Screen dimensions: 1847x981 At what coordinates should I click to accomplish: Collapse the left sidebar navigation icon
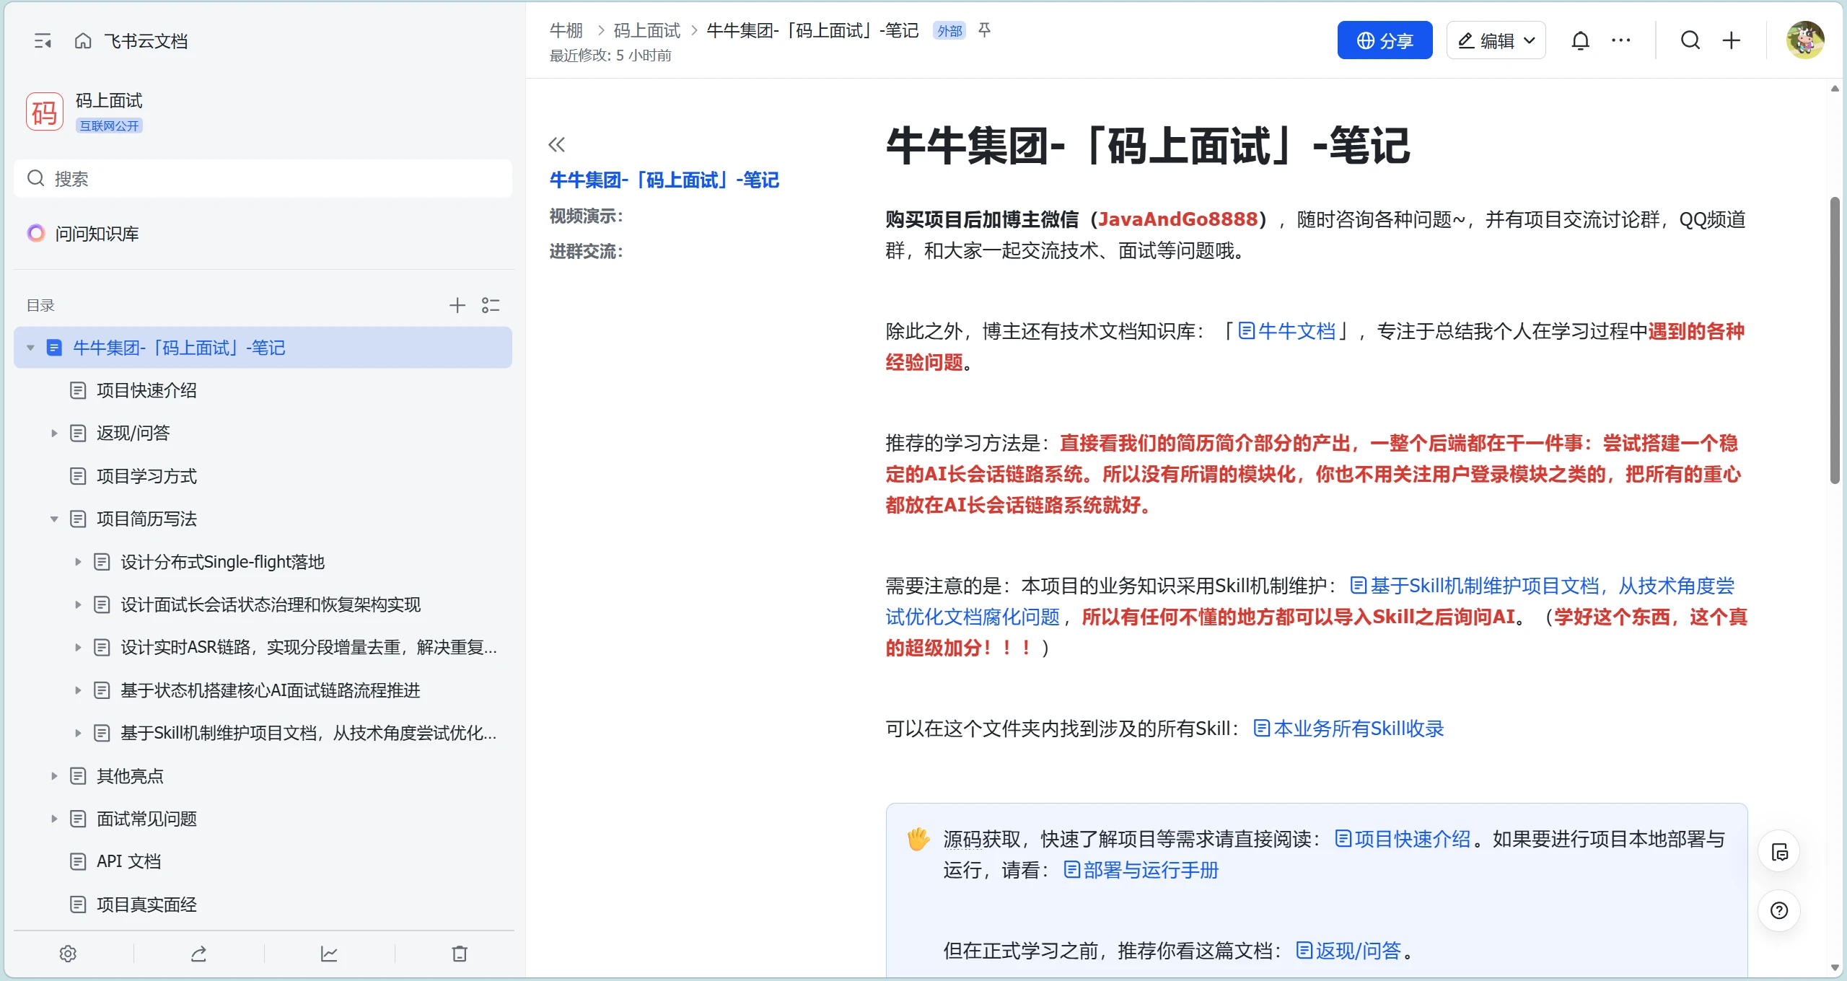[x=43, y=41]
